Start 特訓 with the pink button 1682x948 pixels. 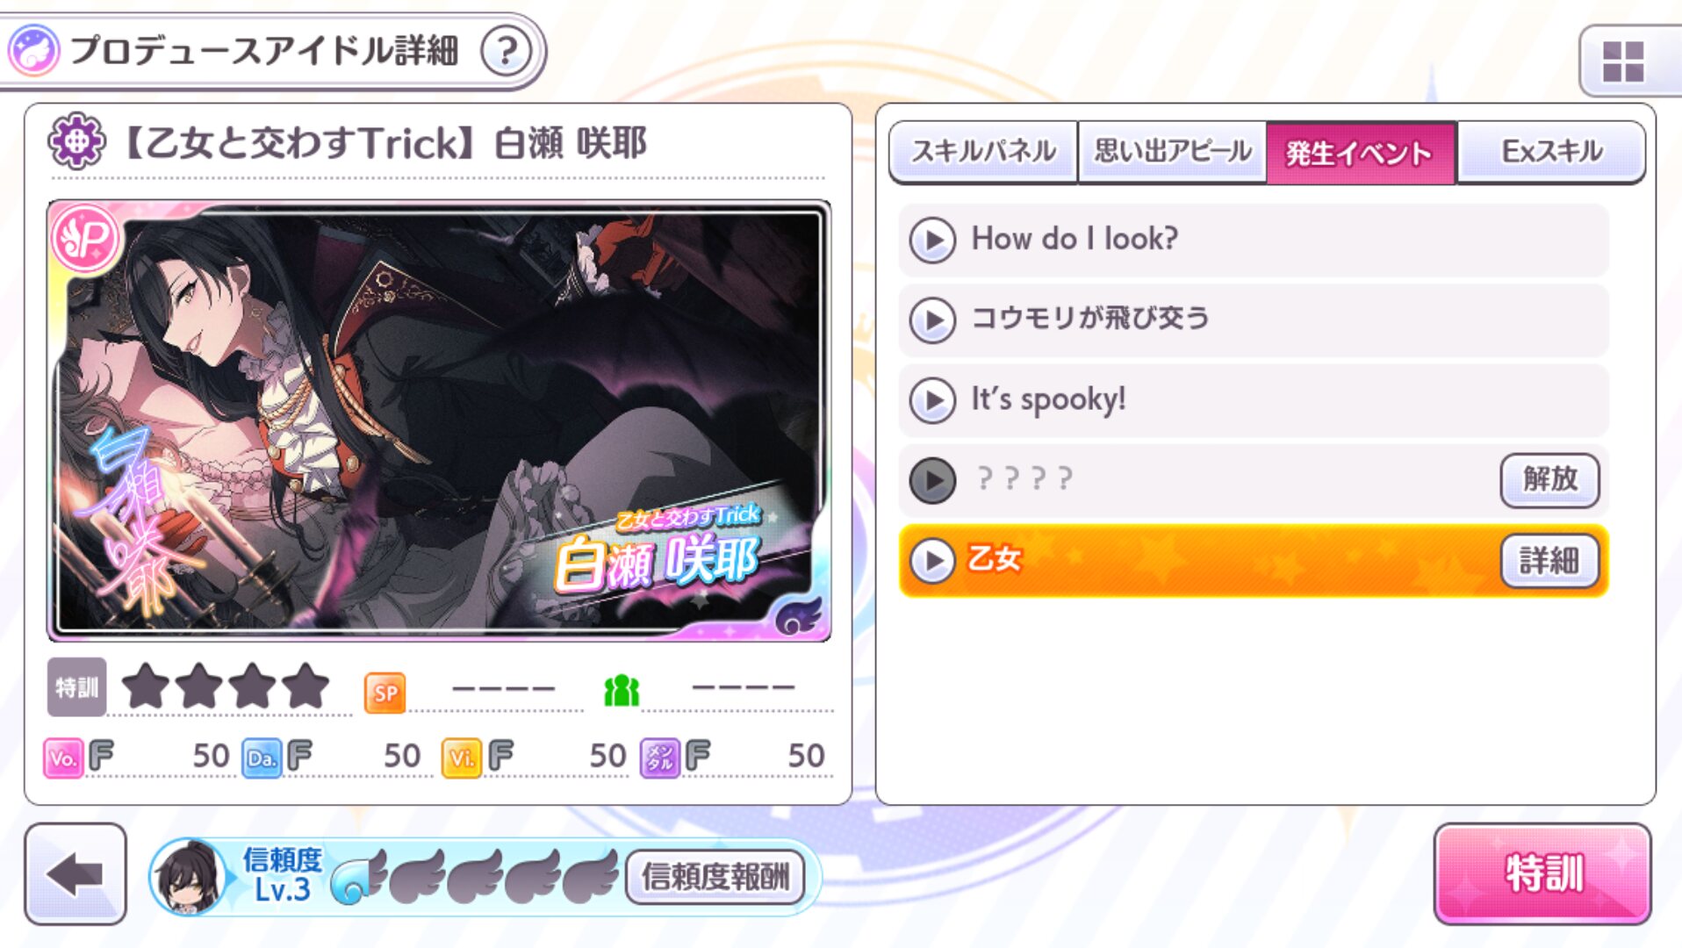pyautogui.click(x=1542, y=873)
